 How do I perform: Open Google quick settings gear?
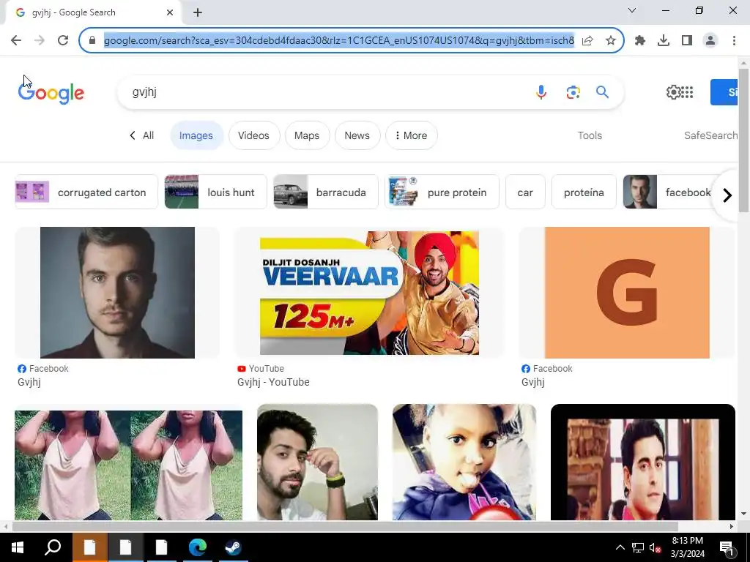point(673,92)
